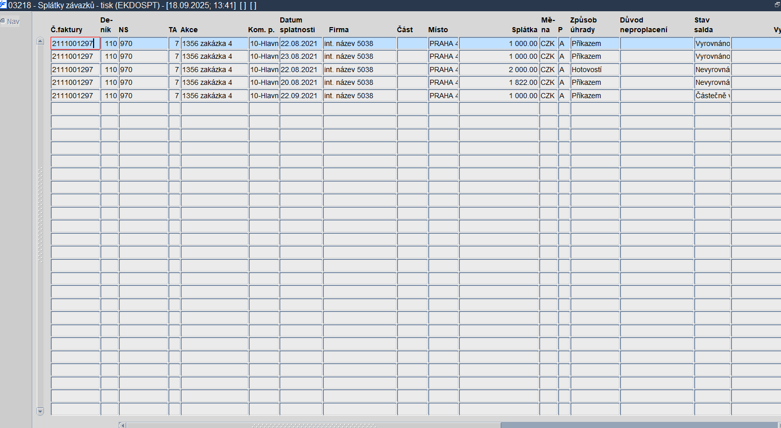The width and height of the screenshot is (781, 428).
Task: Click 10-Hlavn in the 23.08.2021 row
Action: 264,56
